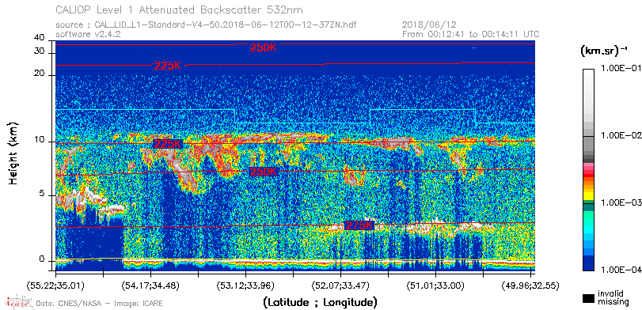Click the (55.22;35.01) axis coordinate label
642x310 pixels.
55,285
